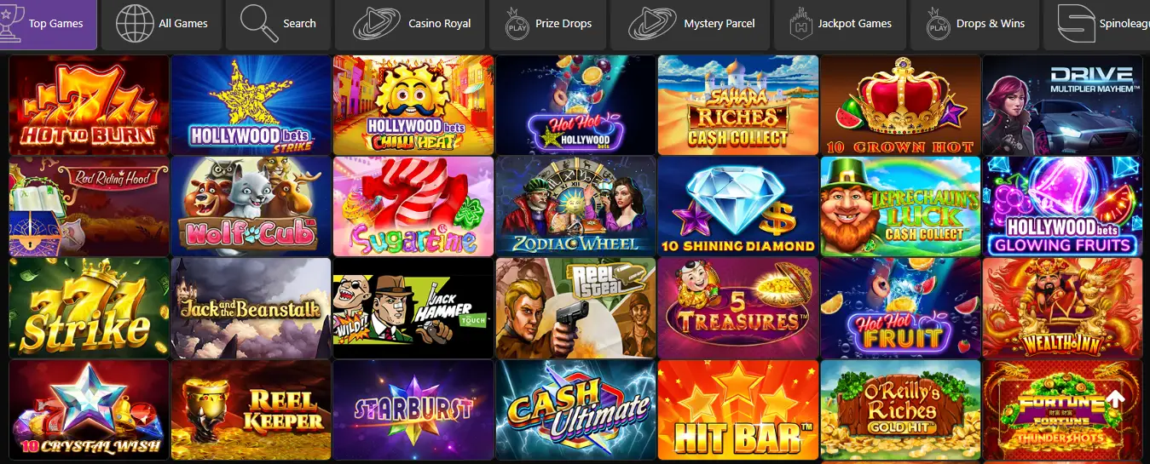Open the Zodiac Wheel game

(x=575, y=206)
